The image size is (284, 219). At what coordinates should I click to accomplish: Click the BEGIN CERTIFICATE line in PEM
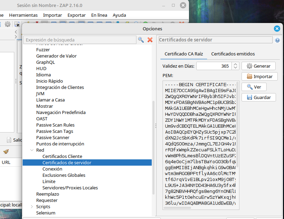[x=200, y=85]
